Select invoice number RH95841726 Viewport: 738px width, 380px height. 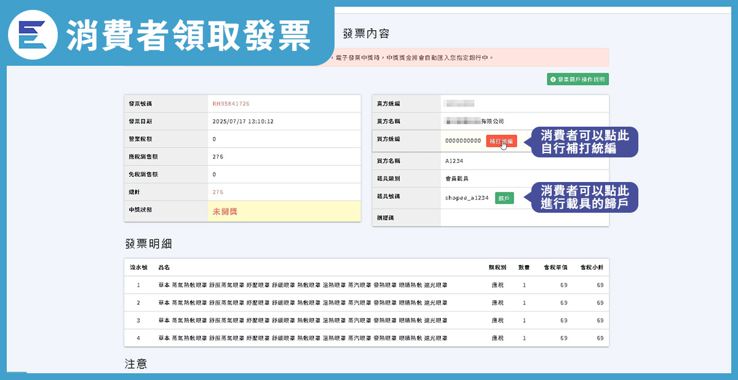point(231,104)
